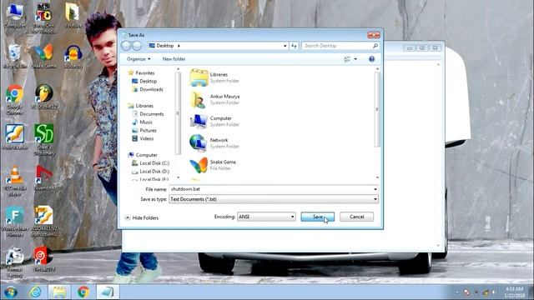Change the view using the view icon

[347, 59]
